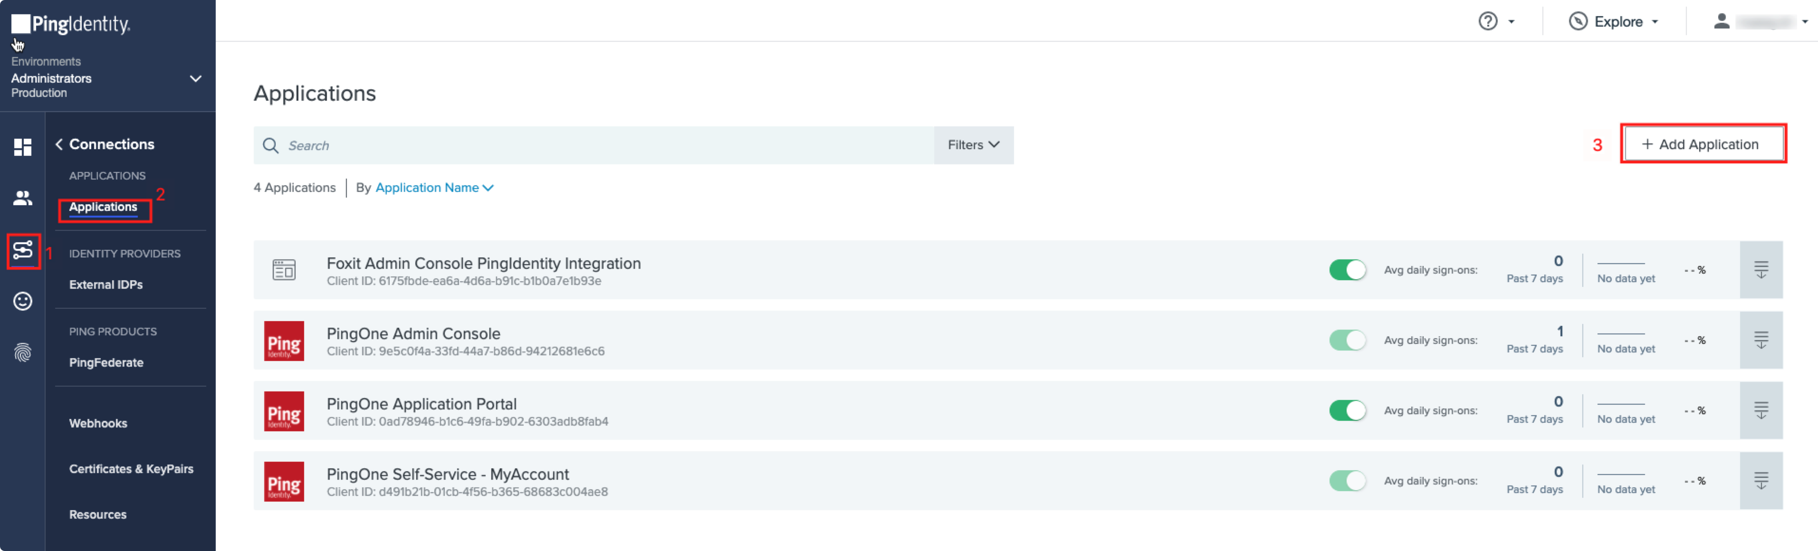
Task: Click Avg daily sign-ons for Foxit row
Action: [1431, 269]
